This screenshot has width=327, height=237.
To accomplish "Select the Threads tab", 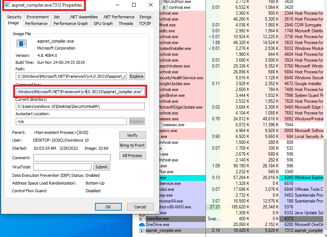I will [126, 23].
